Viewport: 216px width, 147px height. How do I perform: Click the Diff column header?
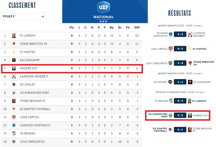[137, 27]
